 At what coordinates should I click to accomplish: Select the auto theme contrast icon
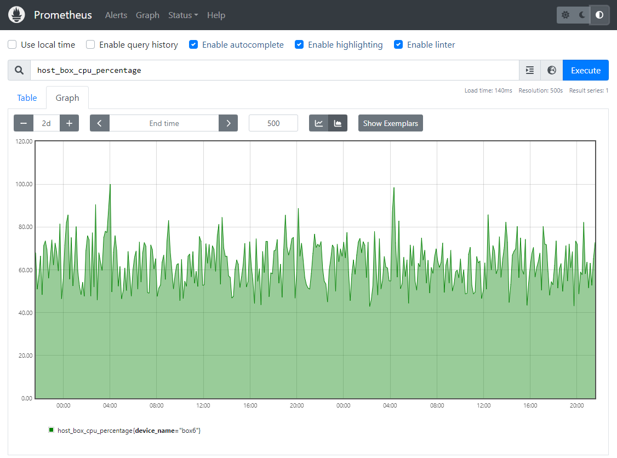tap(598, 15)
